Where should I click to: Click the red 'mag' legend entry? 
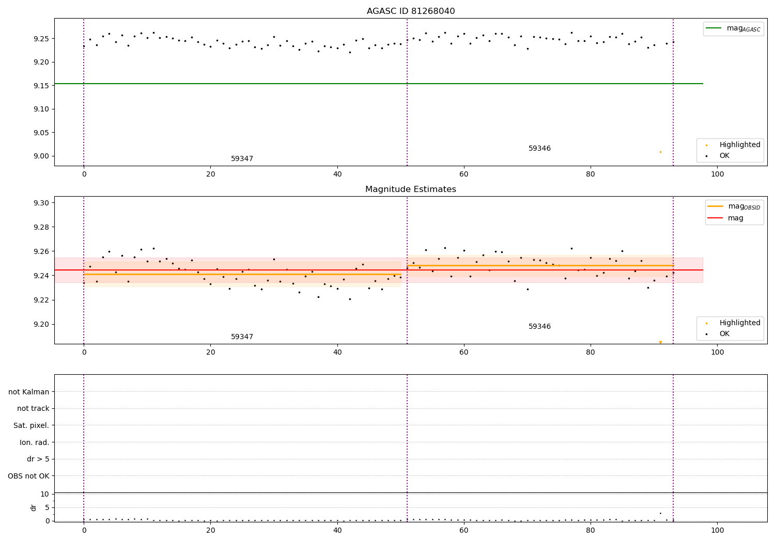pyautogui.click(x=726, y=218)
